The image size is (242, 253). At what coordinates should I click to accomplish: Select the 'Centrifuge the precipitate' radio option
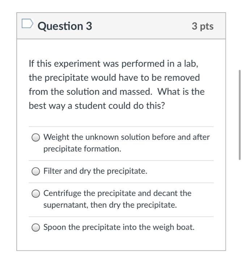tap(36, 194)
